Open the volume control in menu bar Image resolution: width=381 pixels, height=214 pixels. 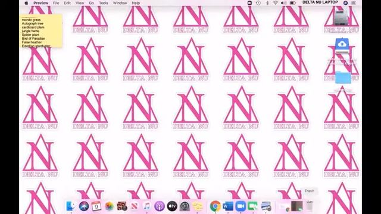(283, 3)
